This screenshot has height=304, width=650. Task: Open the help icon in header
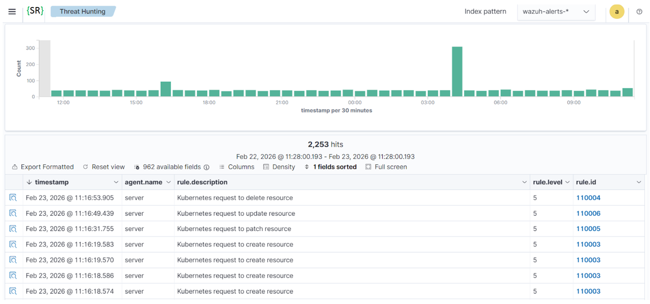coord(639,12)
